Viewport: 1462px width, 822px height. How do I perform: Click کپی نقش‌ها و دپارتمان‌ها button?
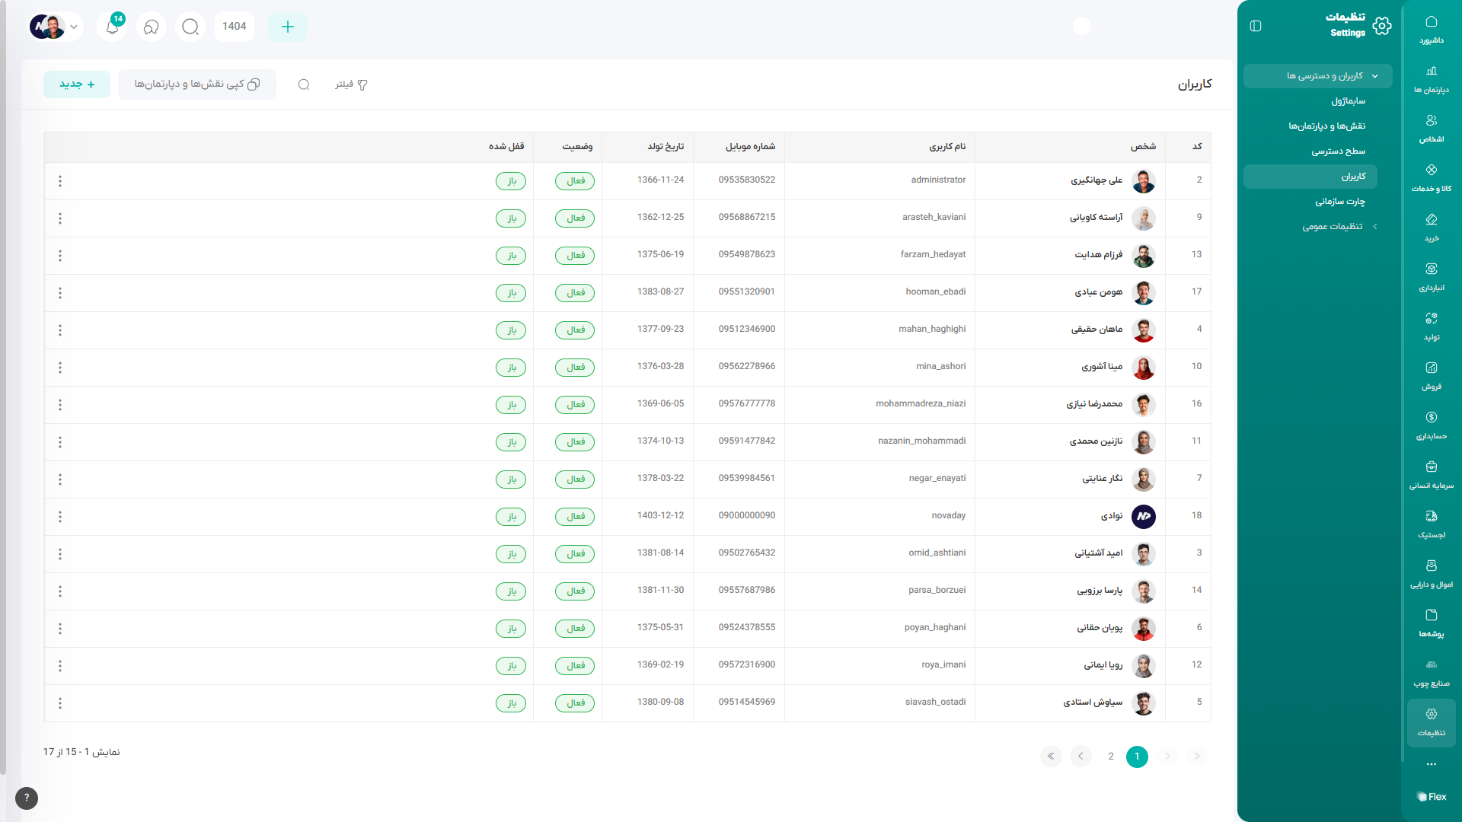click(x=197, y=84)
